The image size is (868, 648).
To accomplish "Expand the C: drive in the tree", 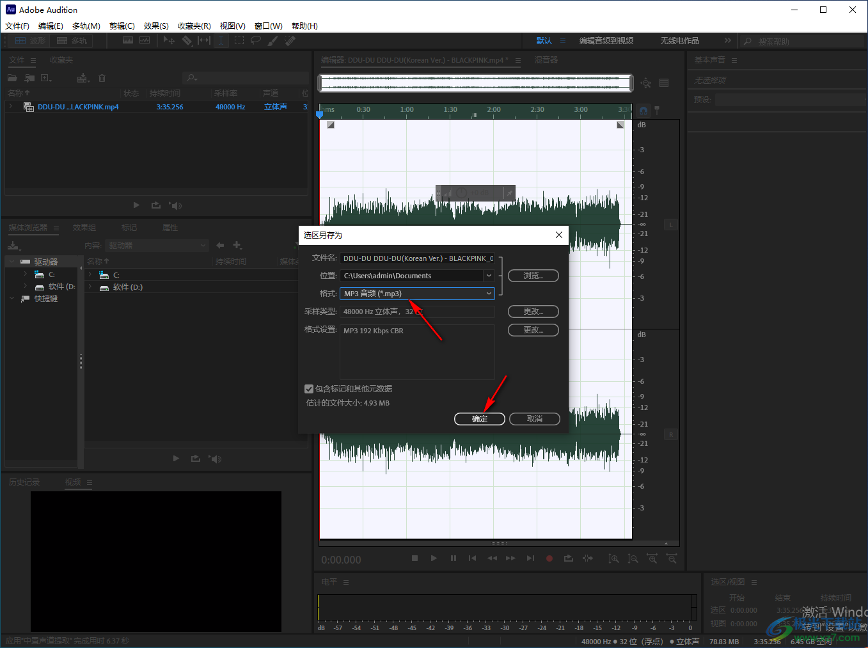I will [x=26, y=274].
